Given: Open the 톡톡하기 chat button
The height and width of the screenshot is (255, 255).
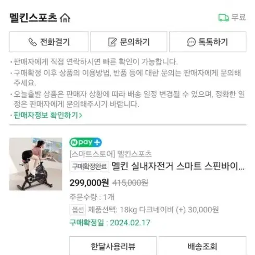Looking at the screenshot, I should 208,42.
